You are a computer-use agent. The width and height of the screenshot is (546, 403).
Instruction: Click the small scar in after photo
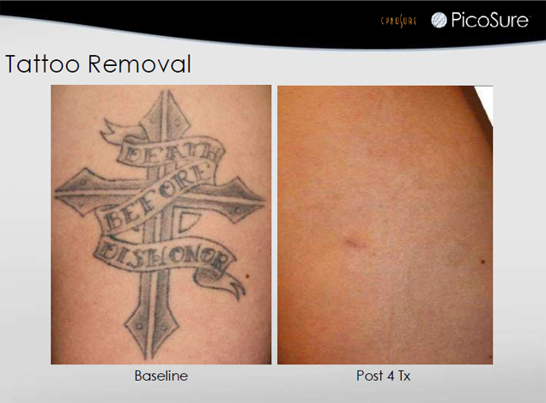[x=355, y=244]
